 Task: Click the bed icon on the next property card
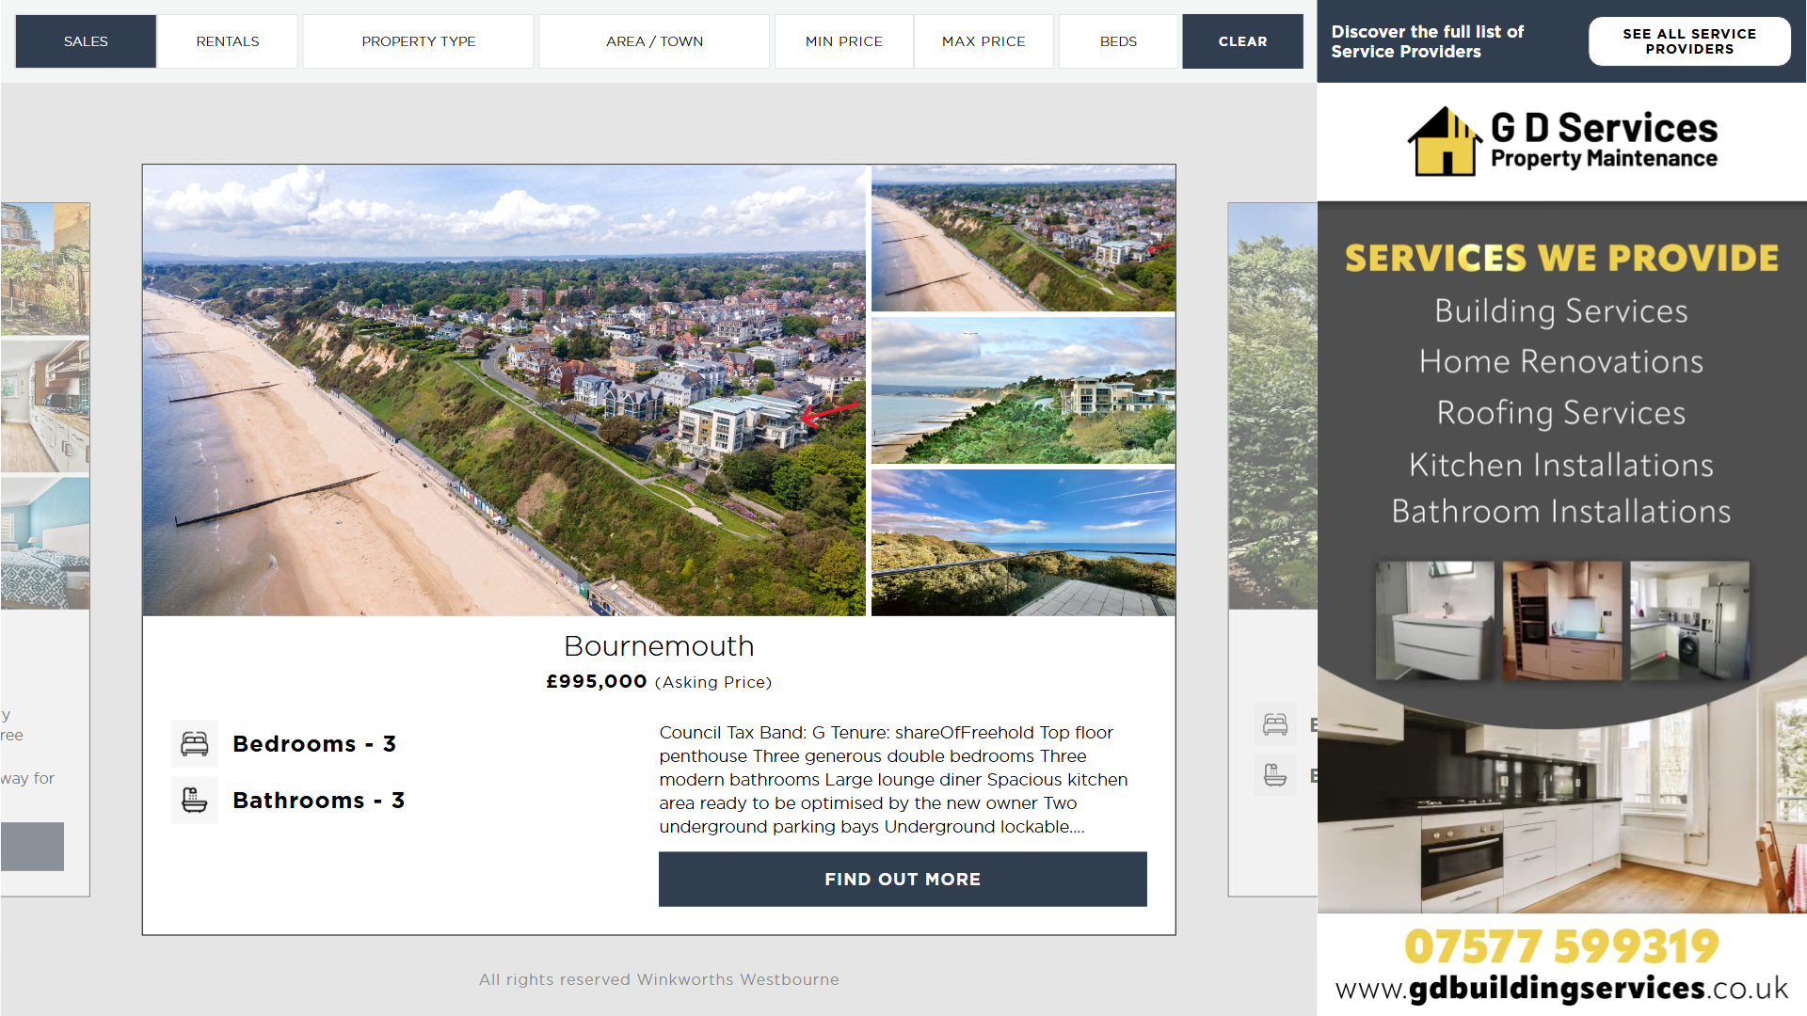(x=1275, y=724)
